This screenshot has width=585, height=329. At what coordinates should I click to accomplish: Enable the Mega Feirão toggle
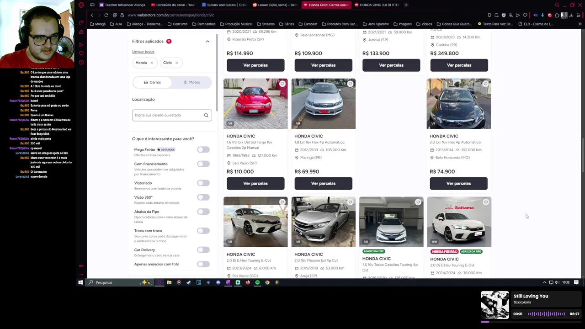[203, 149]
